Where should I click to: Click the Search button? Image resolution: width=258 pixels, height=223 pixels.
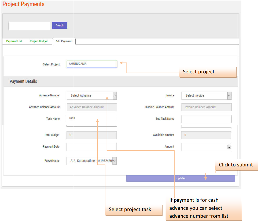[x=60, y=25]
